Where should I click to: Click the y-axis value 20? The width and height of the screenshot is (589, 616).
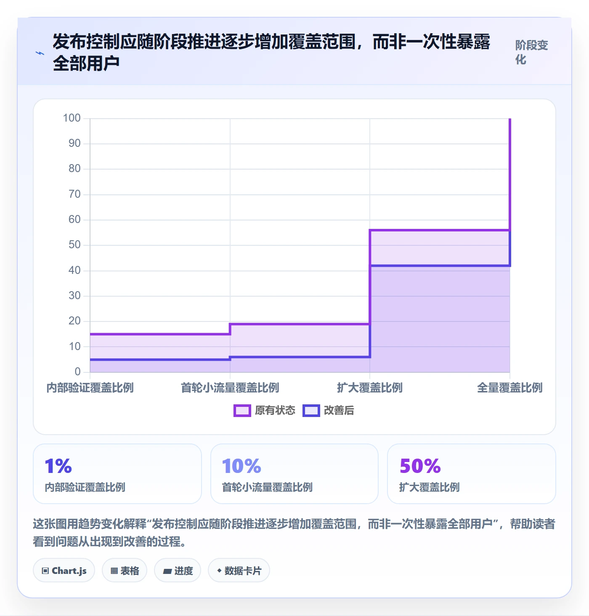[74, 321]
